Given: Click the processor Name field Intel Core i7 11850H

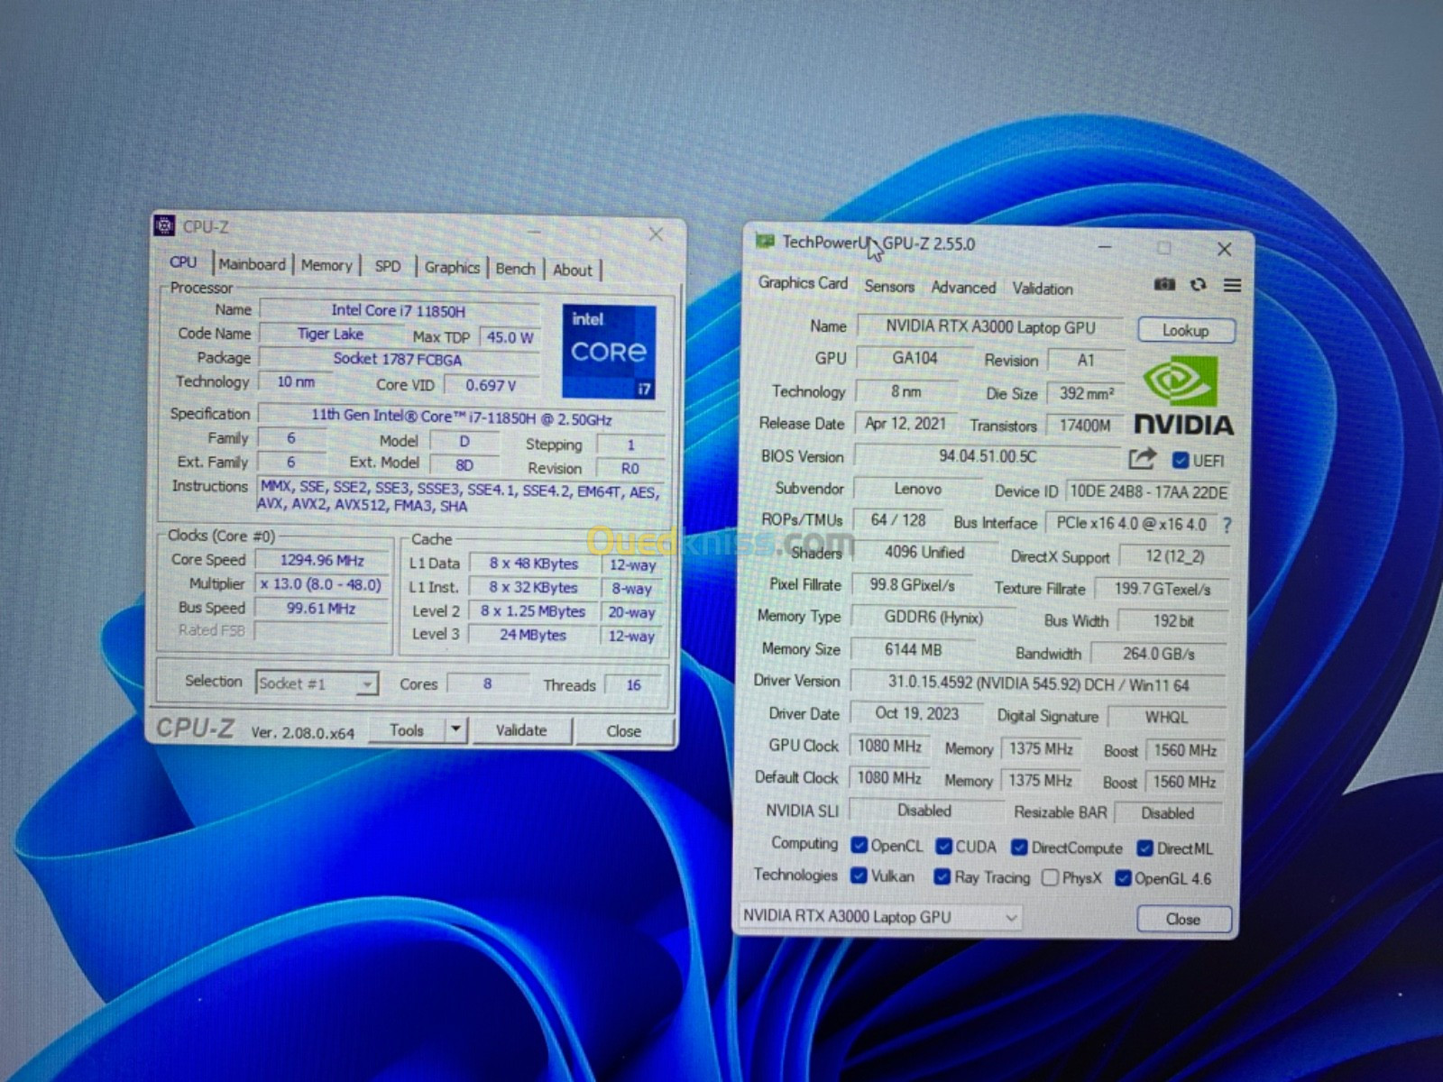Looking at the screenshot, I should pyautogui.click(x=399, y=310).
